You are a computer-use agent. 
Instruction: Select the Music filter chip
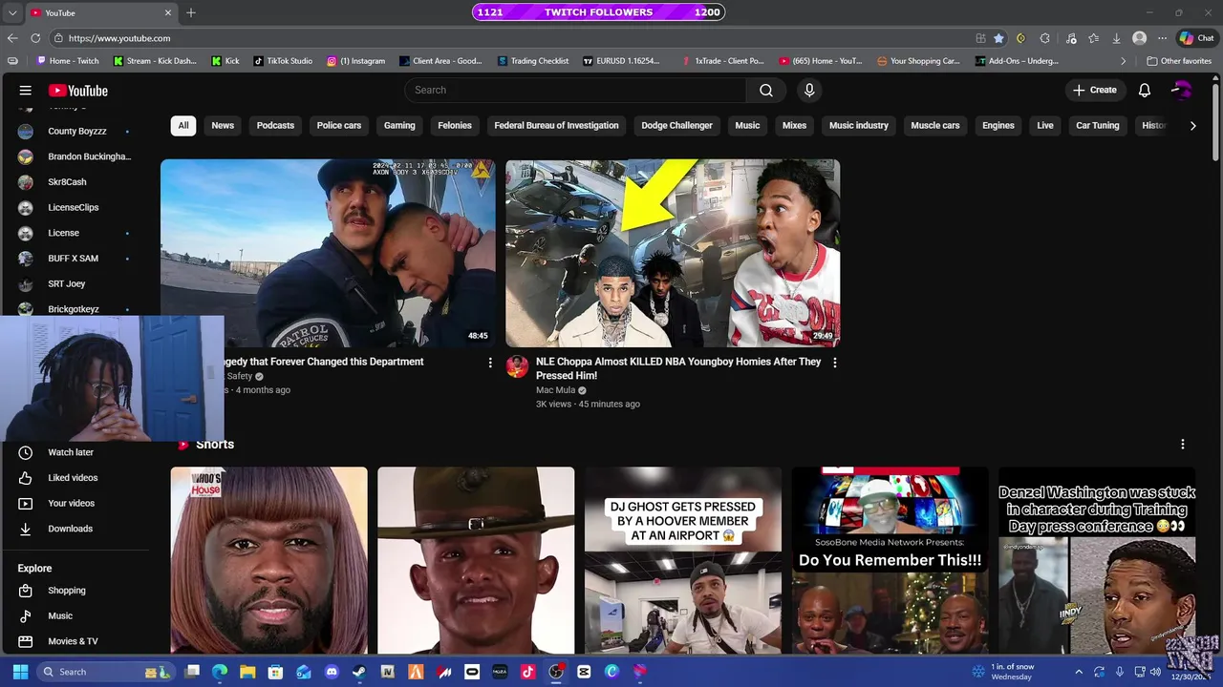coord(747,125)
